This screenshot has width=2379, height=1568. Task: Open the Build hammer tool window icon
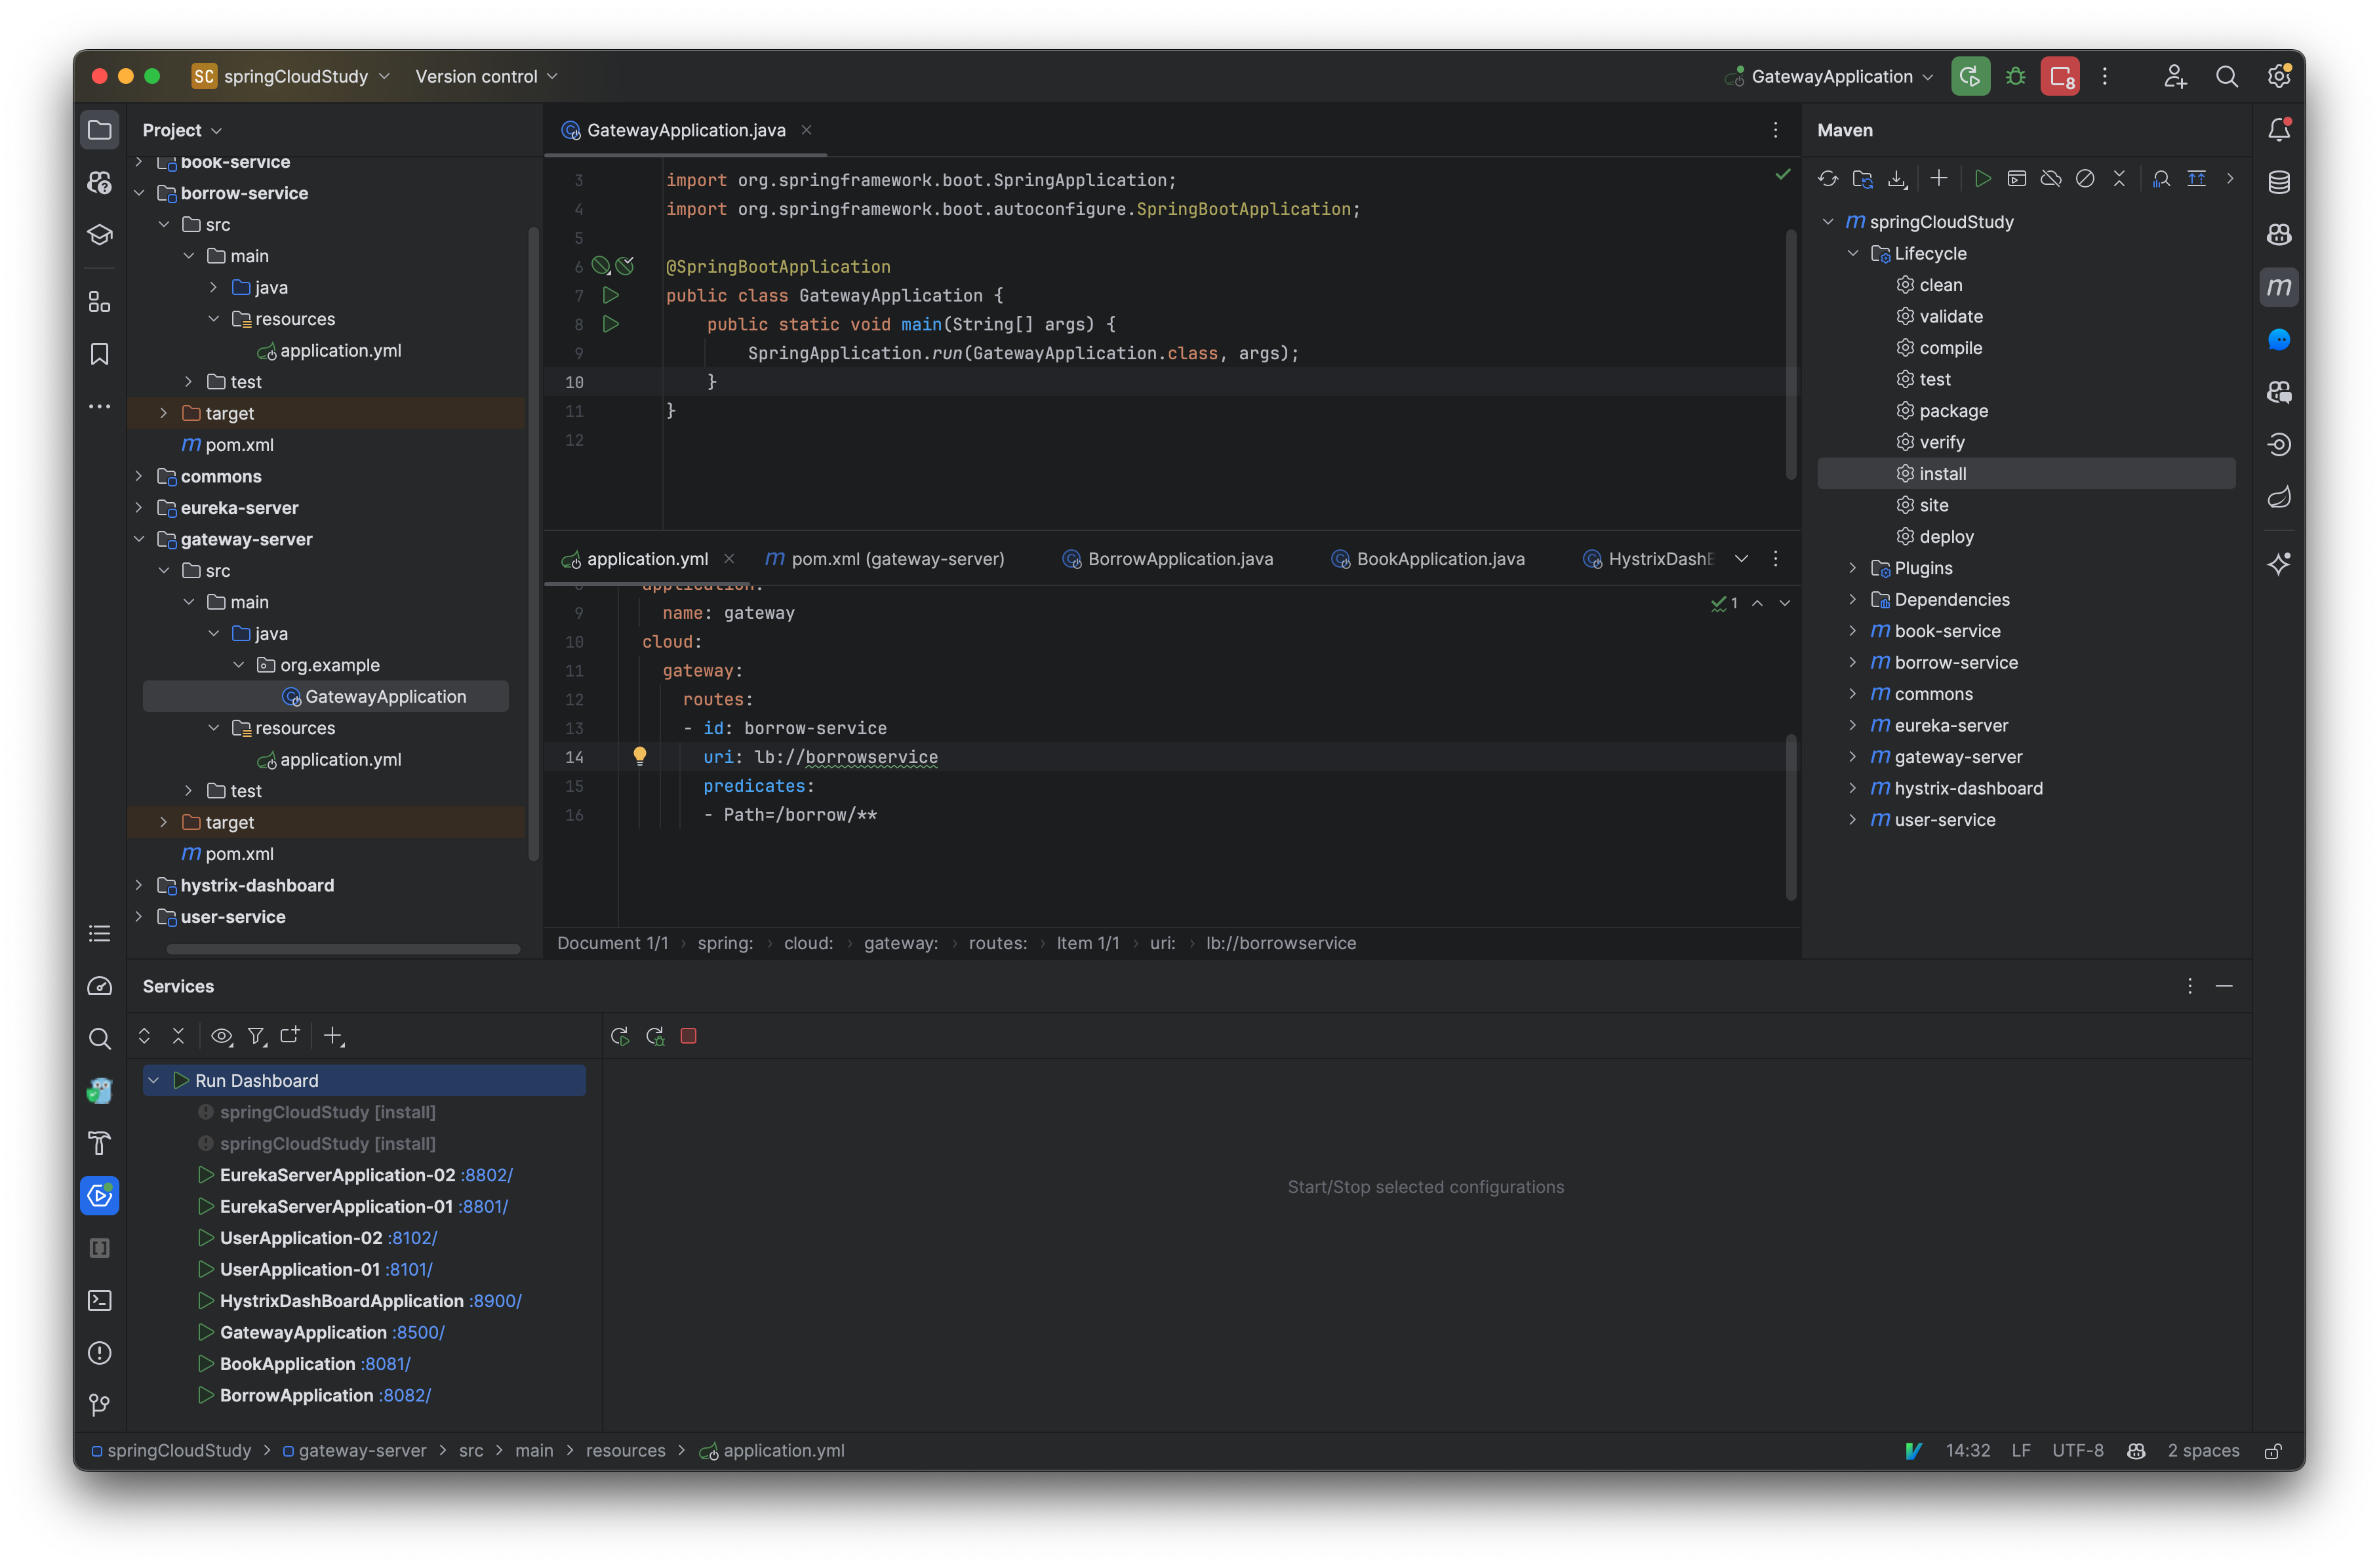pyautogui.click(x=99, y=1143)
